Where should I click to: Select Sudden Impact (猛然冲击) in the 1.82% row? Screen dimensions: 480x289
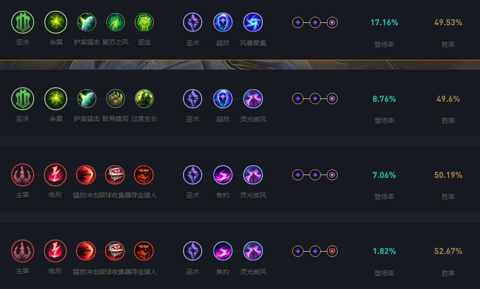point(86,251)
